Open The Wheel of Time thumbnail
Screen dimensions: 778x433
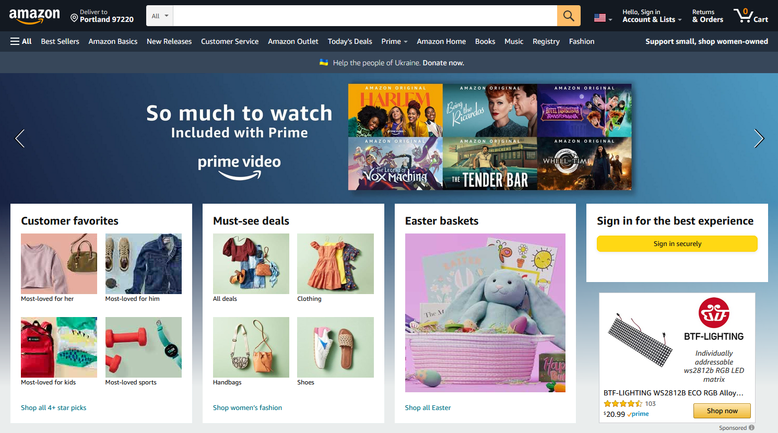[584, 163]
